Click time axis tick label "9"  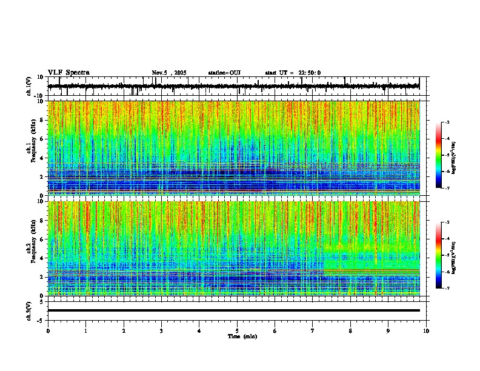[388, 331]
